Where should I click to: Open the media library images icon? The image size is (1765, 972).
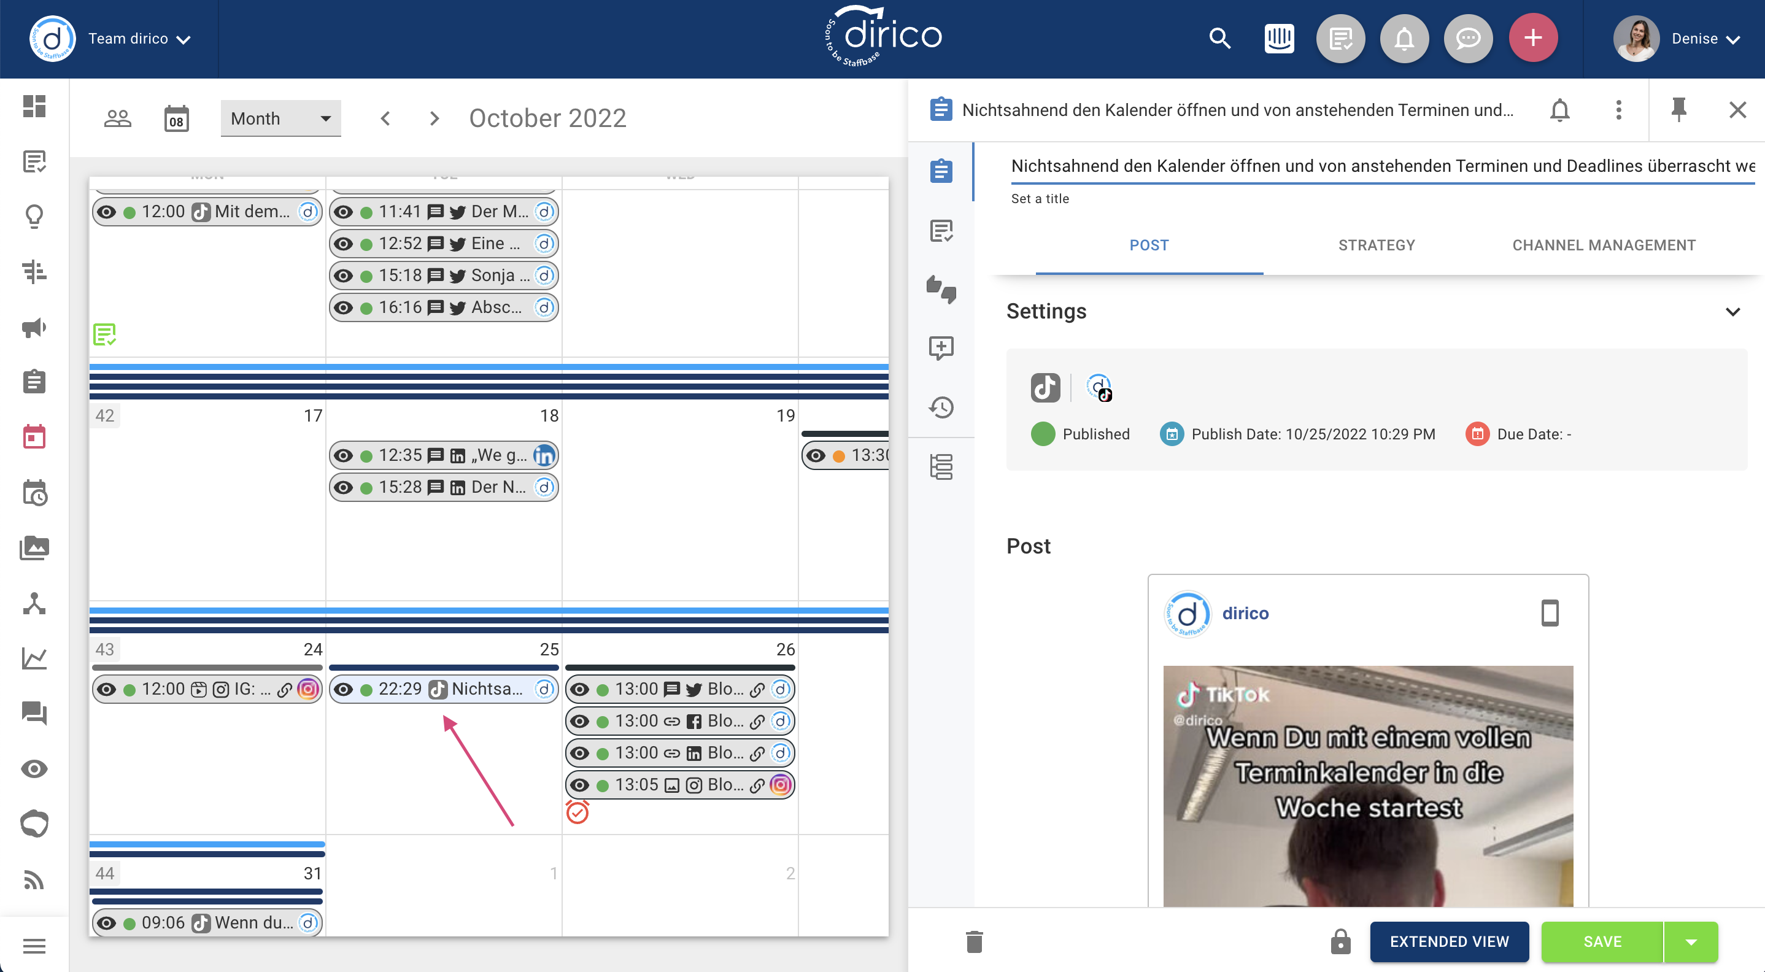point(34,548)
